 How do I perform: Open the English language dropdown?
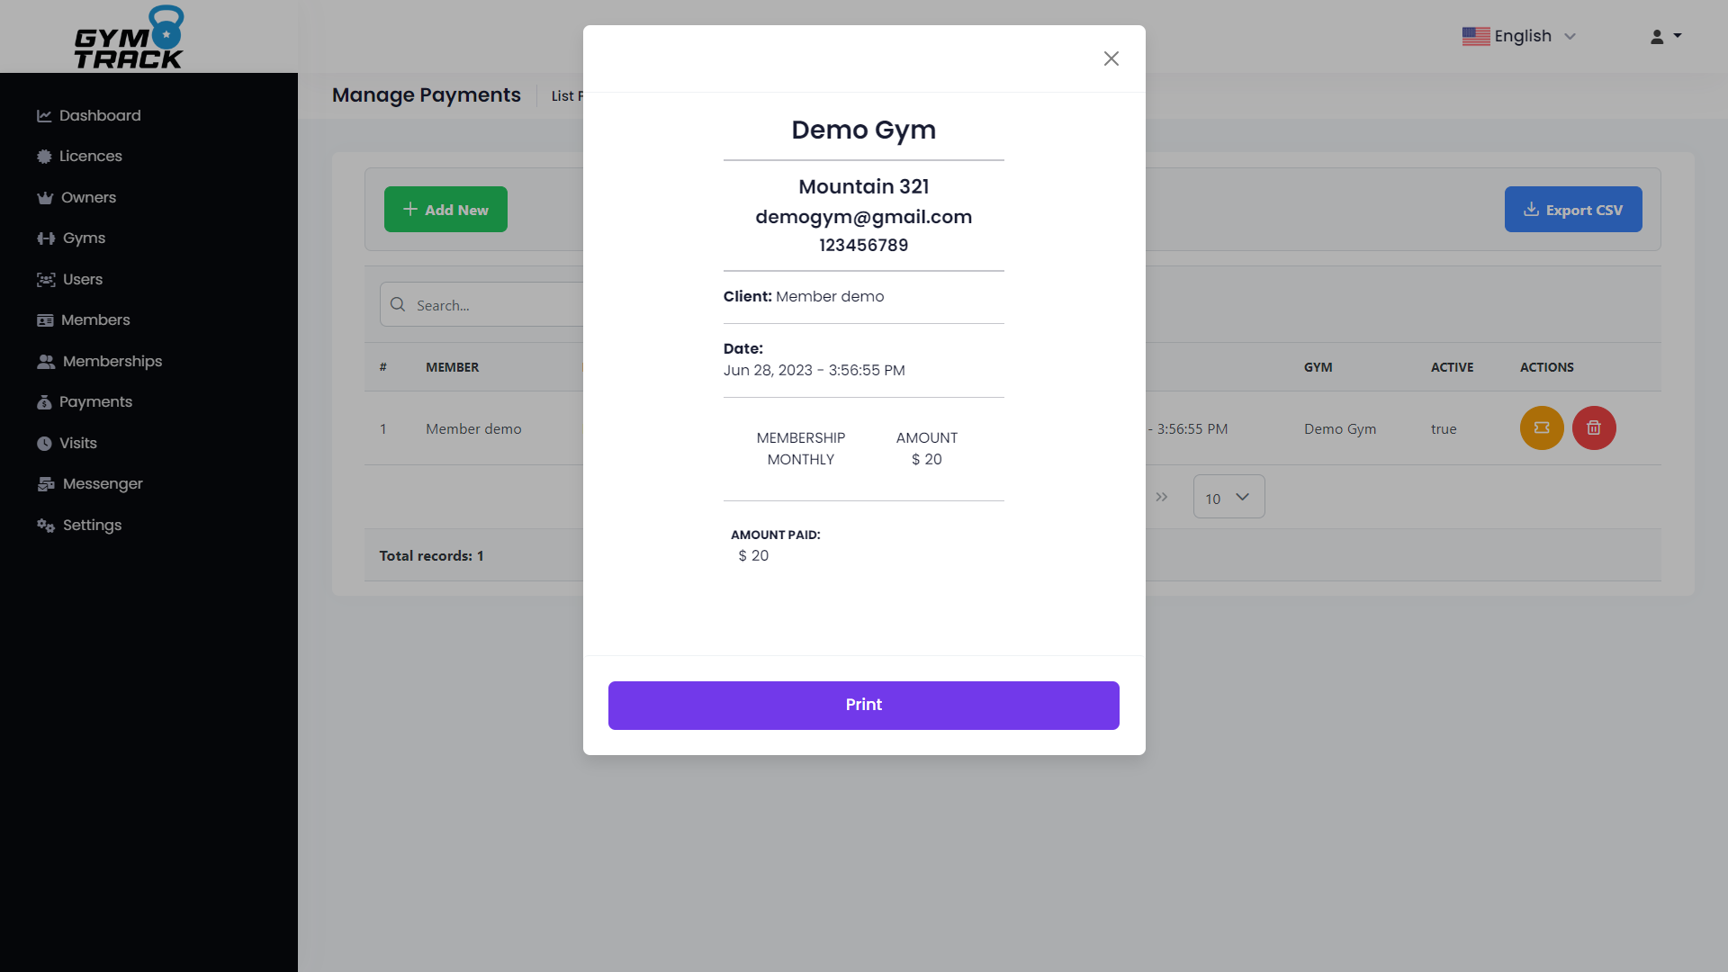click(1519, 36)
